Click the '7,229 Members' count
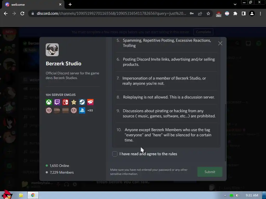The image size is (266, 199). coord(62,172)
